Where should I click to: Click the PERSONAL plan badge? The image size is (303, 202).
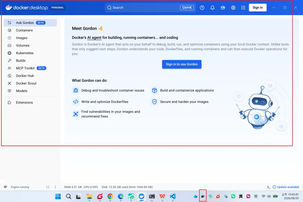[58, 8]
